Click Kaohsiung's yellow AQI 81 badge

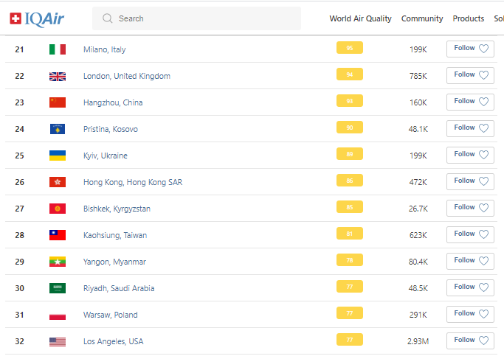(x=350, y=234)
